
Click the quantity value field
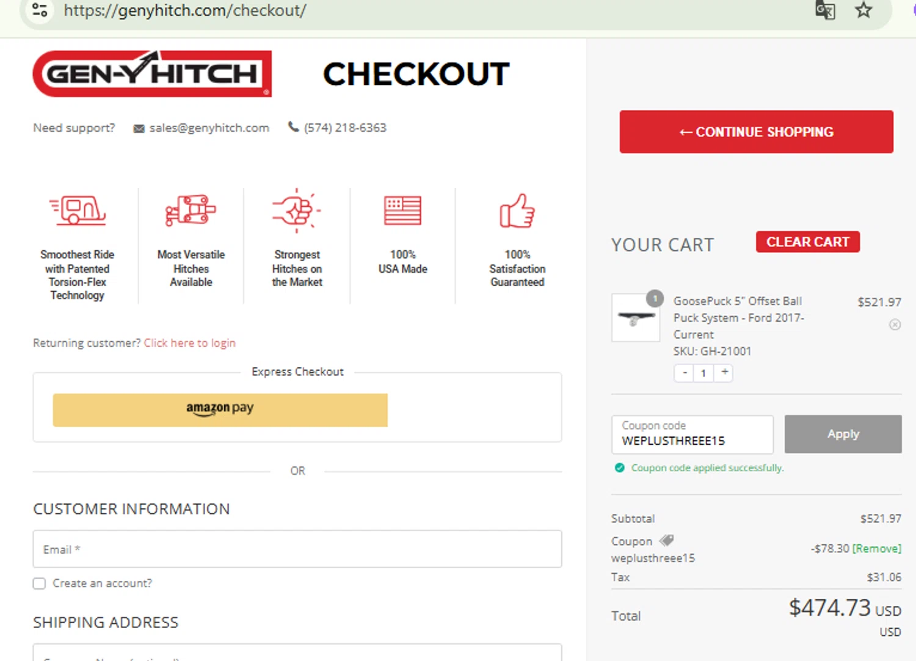click(703, 373)
